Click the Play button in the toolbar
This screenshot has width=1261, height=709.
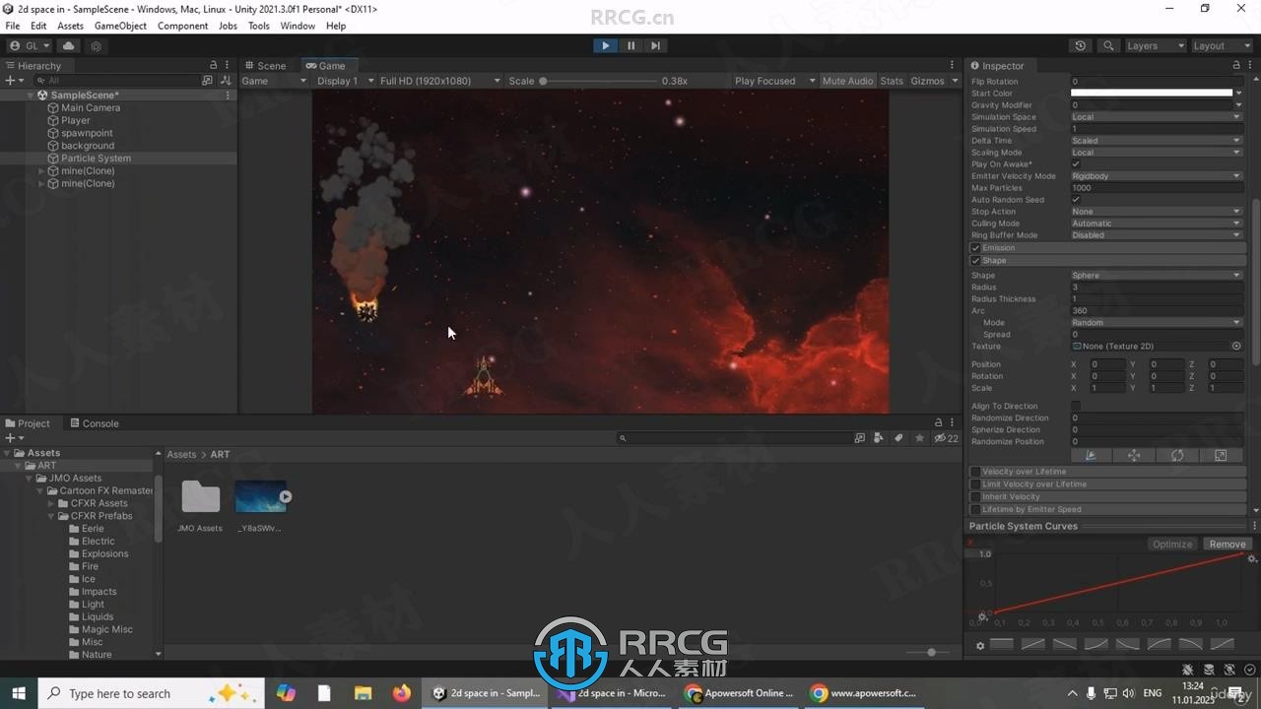(605, 45)
